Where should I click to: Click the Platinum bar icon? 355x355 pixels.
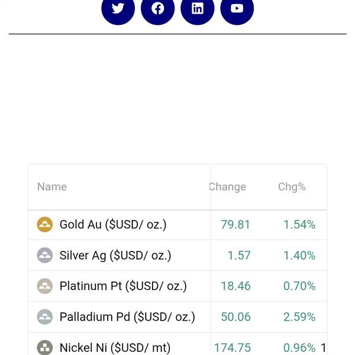click(45, 286)
